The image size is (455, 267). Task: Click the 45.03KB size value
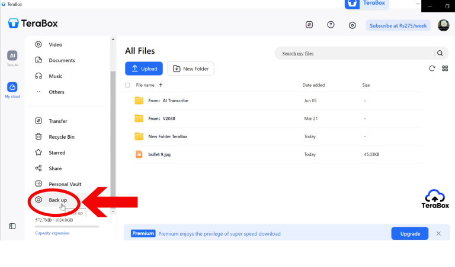pos(371,155)
